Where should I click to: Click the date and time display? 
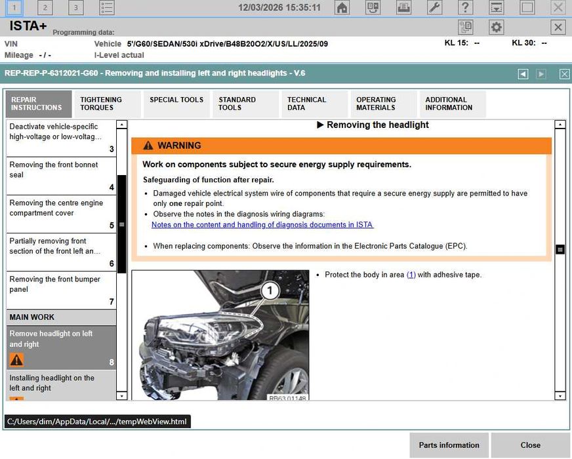[x=279, y=8]
